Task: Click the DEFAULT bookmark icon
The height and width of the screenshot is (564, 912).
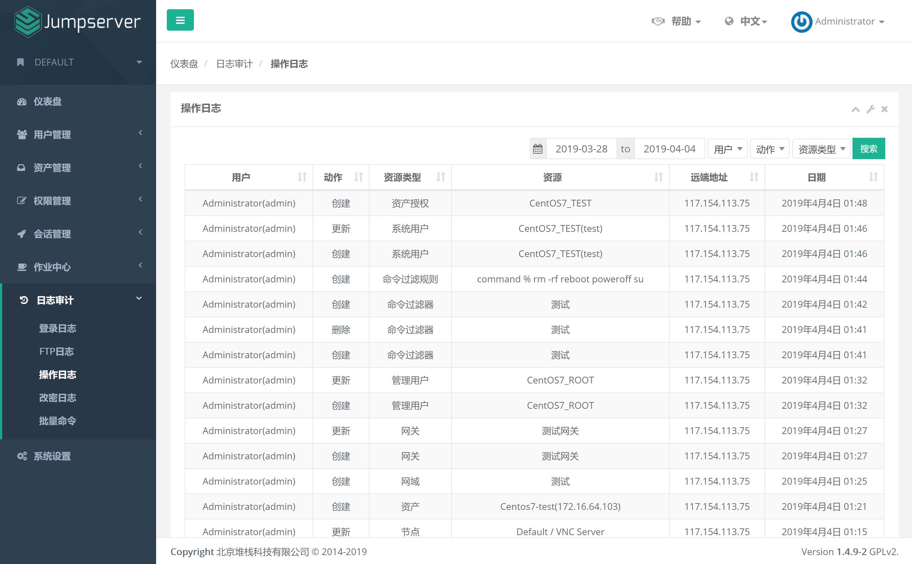Action: click(x=21, y=62)
